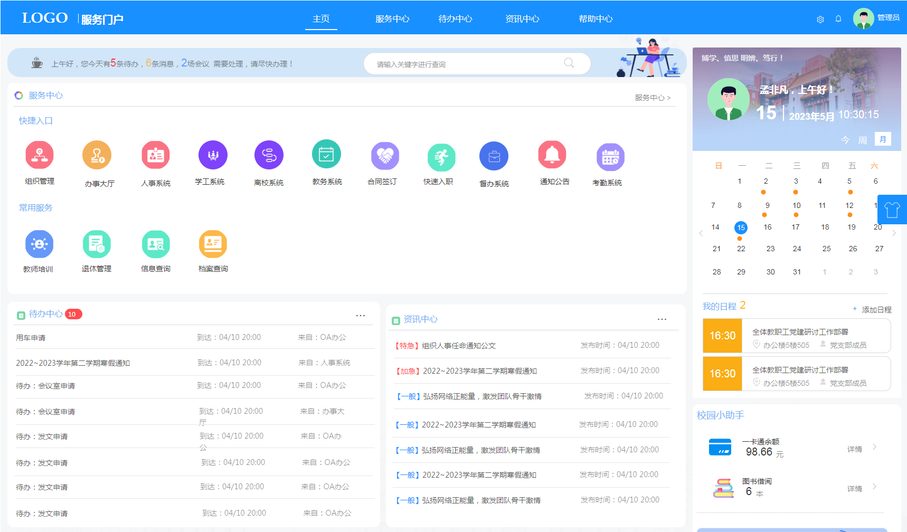The image size is (907, 532).
Task: Click the notification bell in top bar
Action: (838, 19)
